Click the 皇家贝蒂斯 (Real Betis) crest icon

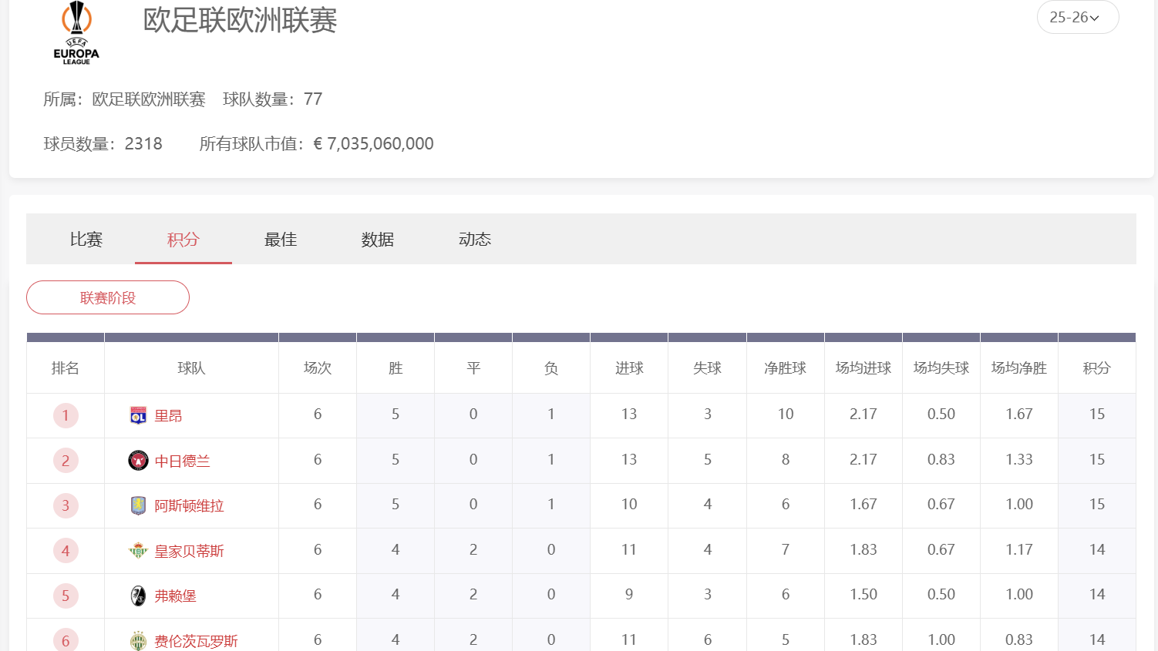click(x=138, y=551)
